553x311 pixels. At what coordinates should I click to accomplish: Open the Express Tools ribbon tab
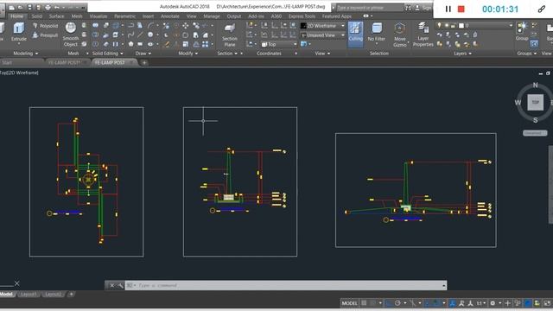[x=302, y=16]
